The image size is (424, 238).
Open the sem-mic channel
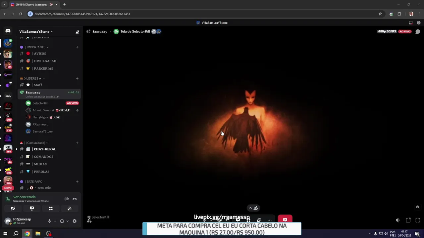click(x=49, y=188)
